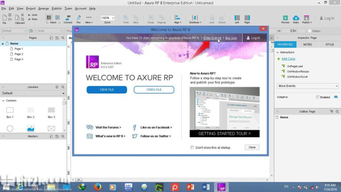Choose the Pen tool

pyautogui.click(x=79, y=19)
